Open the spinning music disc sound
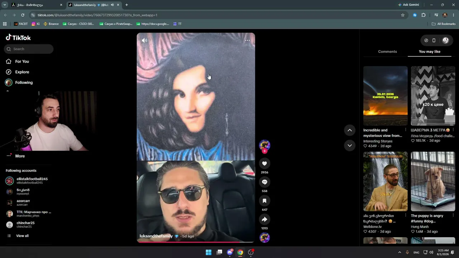The width and height of the screenshot is (459, 258). pos(265,238)
